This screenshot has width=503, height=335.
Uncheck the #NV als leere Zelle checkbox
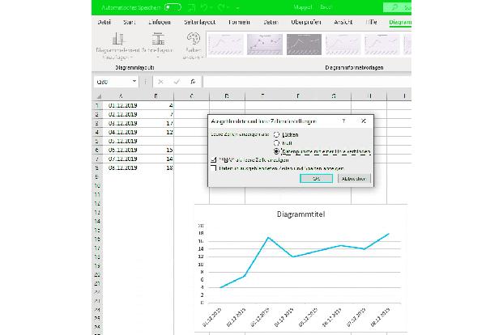(x=214, y=160)
